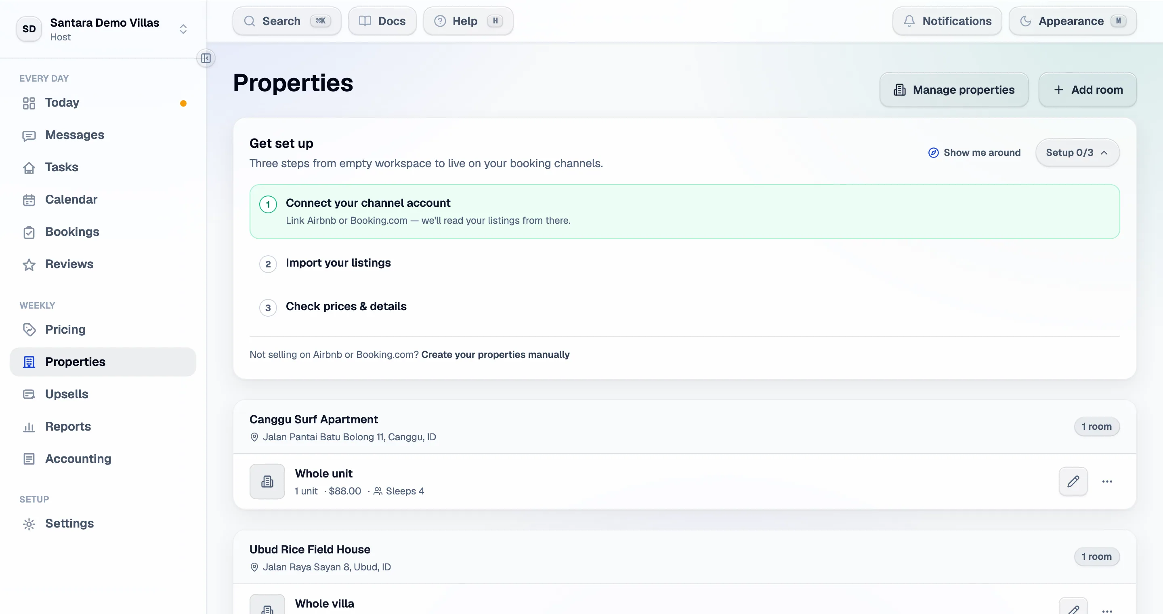Open the Santara Demo Villas workspace switcher

point(103,29)
